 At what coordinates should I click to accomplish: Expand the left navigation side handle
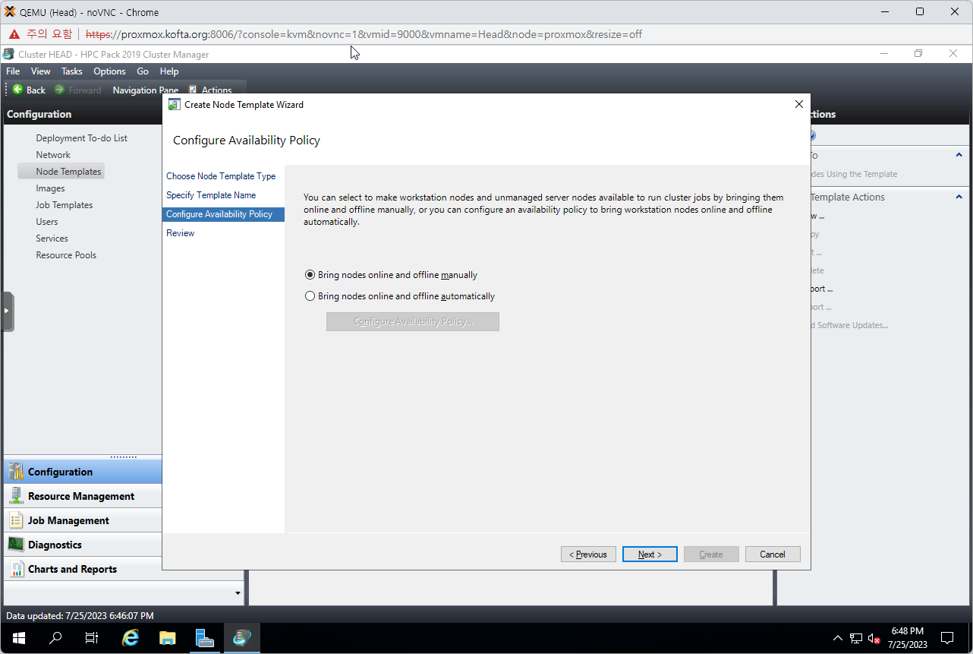click(8, 311)
